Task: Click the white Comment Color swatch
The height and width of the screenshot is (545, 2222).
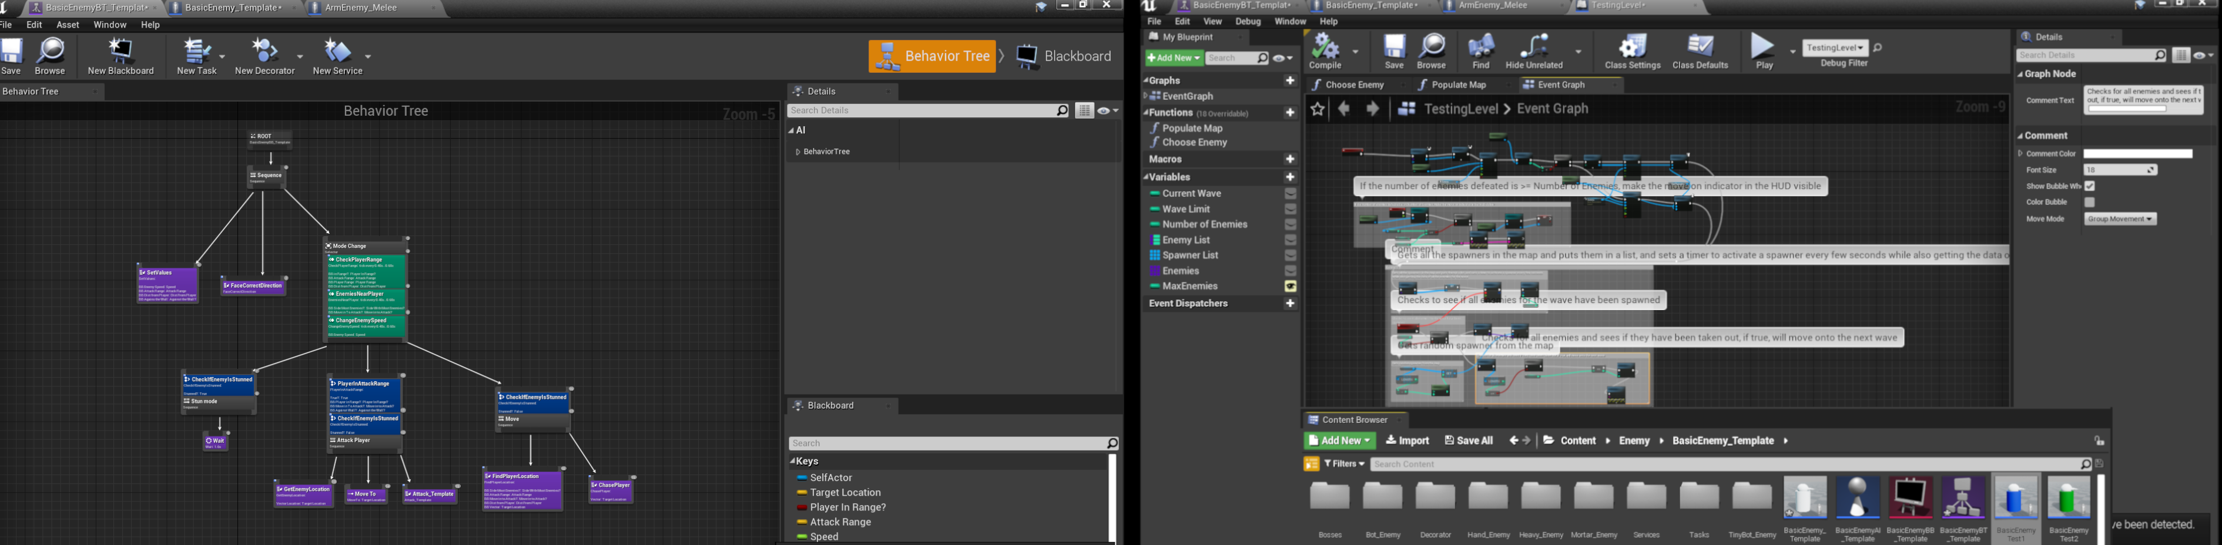Action: pyautogui.click(x=2139, y=153)
